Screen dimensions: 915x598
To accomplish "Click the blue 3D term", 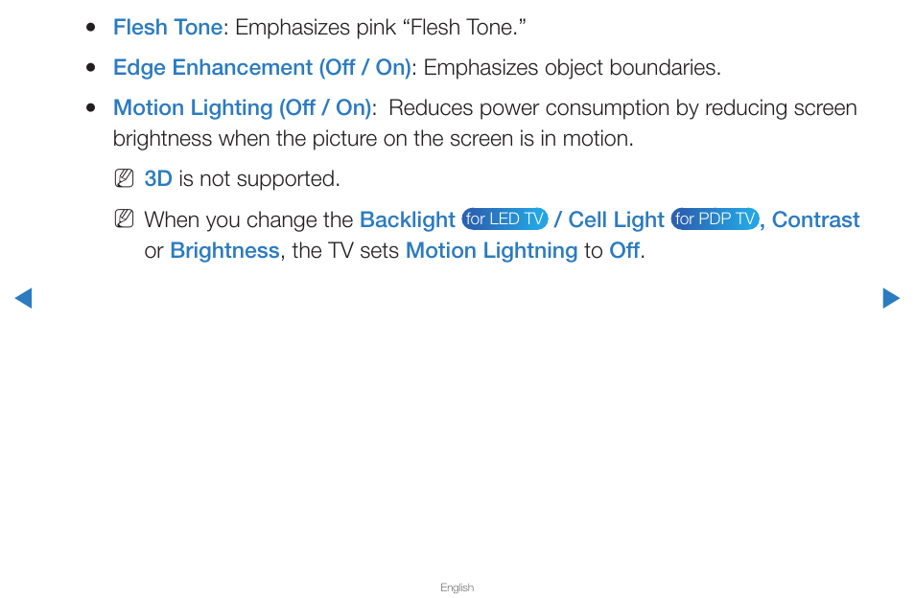I will (x=158, y=179).
